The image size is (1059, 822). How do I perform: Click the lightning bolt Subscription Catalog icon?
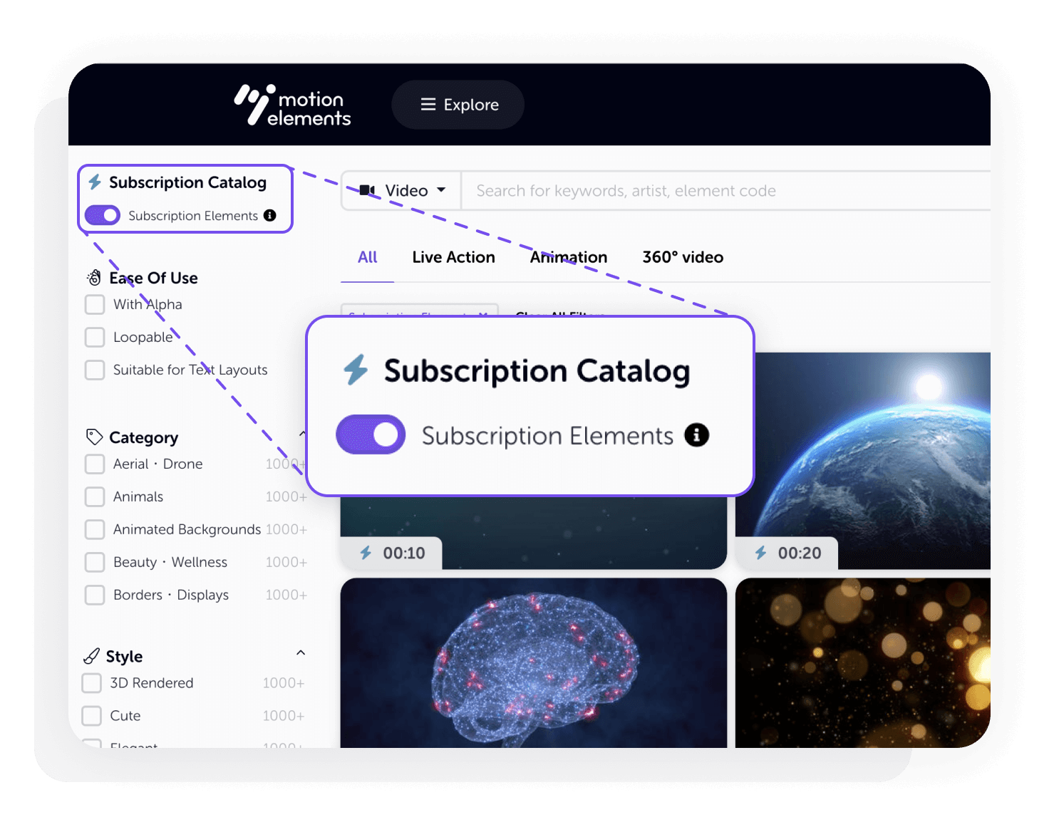93,182
